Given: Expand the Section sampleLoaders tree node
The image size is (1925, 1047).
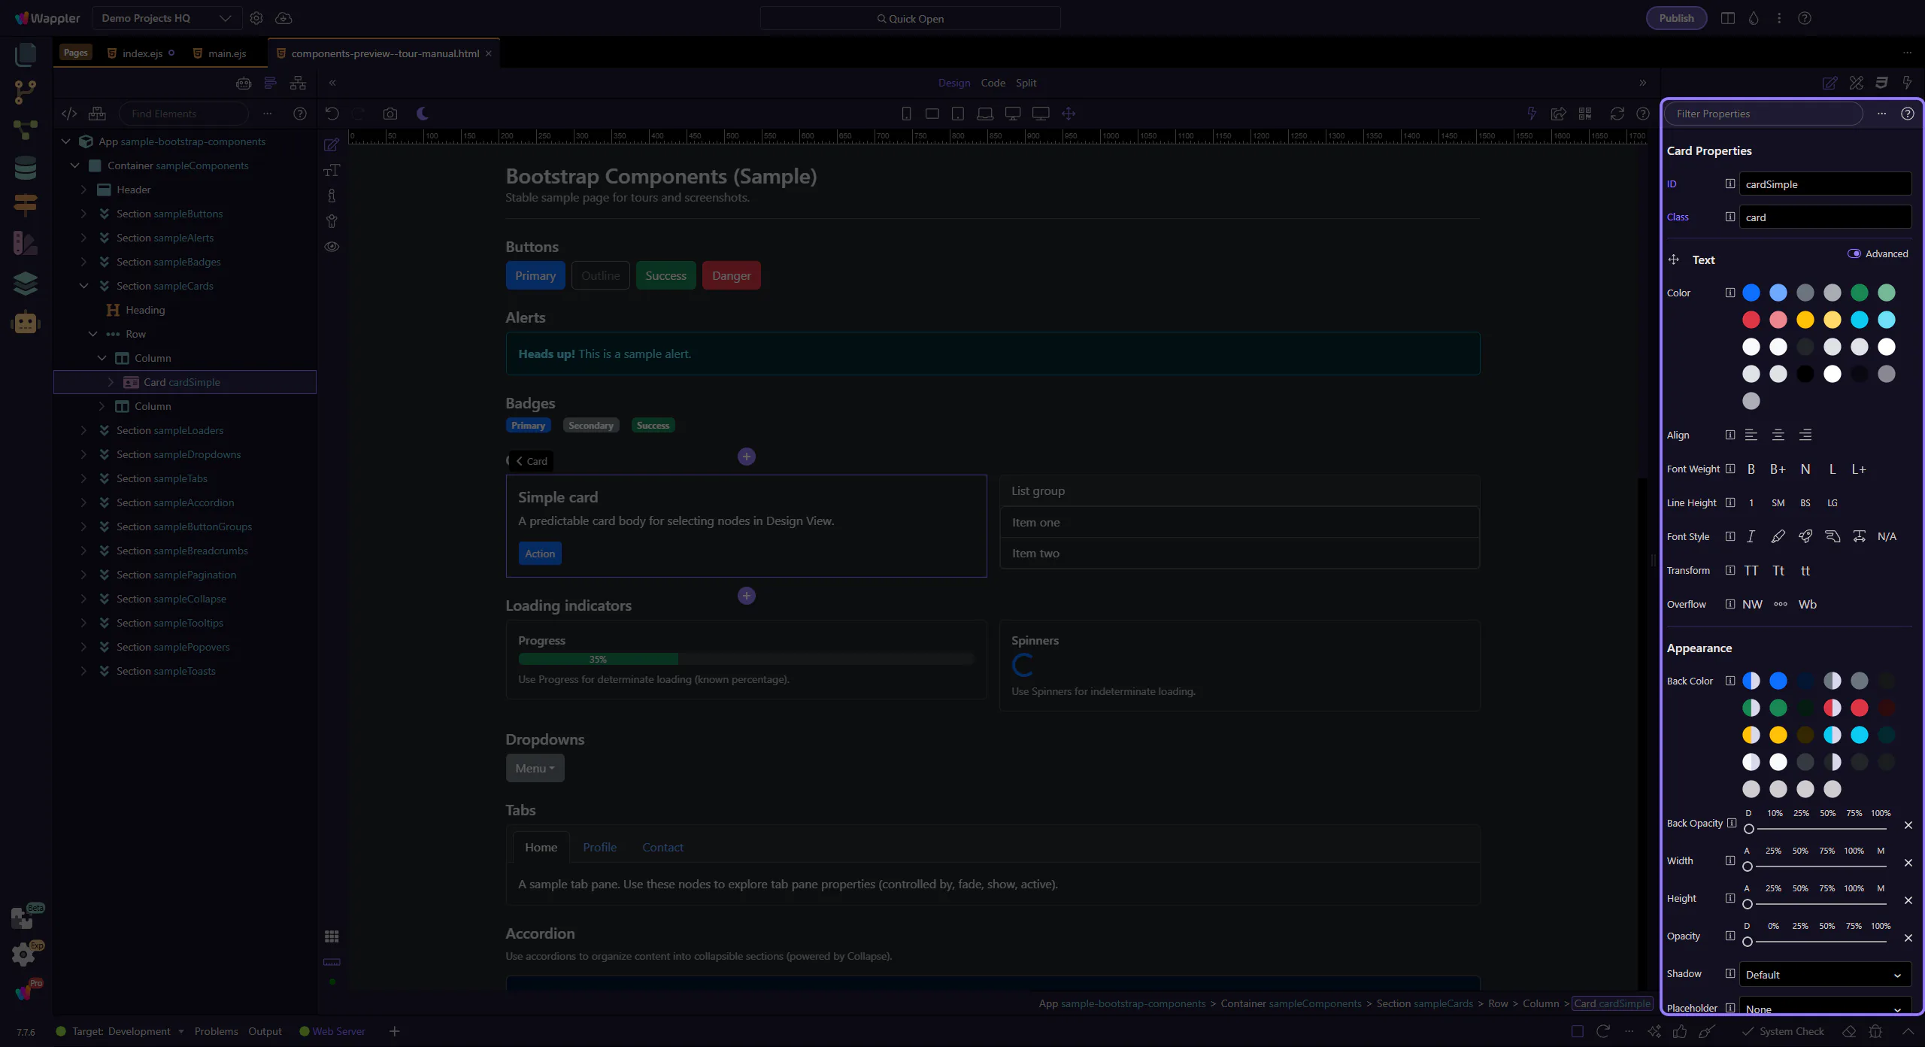Looking at the screenshot, I should [x=83, y=430].
